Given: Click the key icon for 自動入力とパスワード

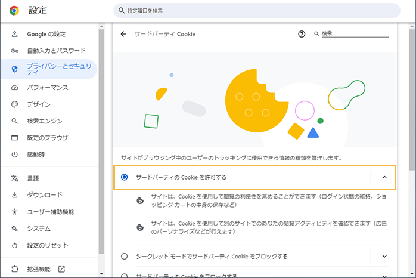Looking at the screenshot, I should (x=14, y=51).
